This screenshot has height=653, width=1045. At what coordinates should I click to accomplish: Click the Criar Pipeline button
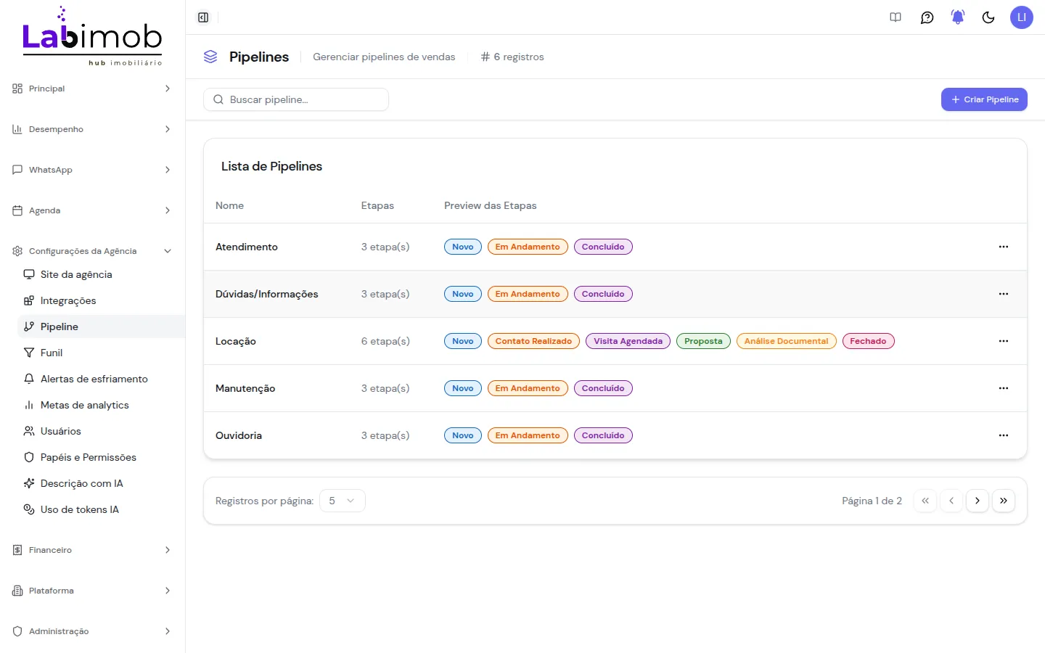pyautogui.click(x=984, y=99)
